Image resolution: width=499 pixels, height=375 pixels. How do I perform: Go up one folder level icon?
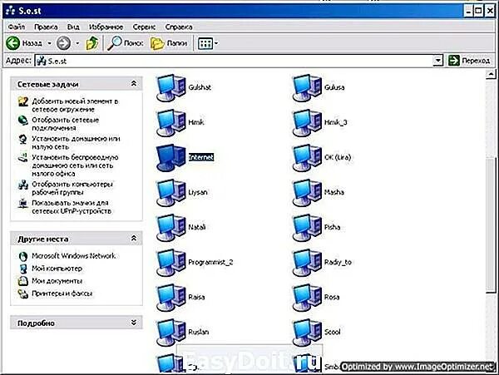point(92,43)
